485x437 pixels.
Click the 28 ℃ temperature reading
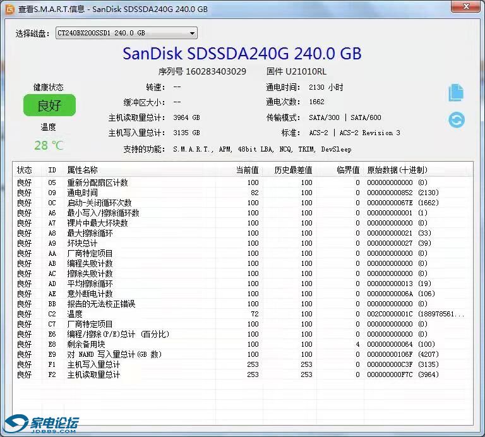coord(49,145)
